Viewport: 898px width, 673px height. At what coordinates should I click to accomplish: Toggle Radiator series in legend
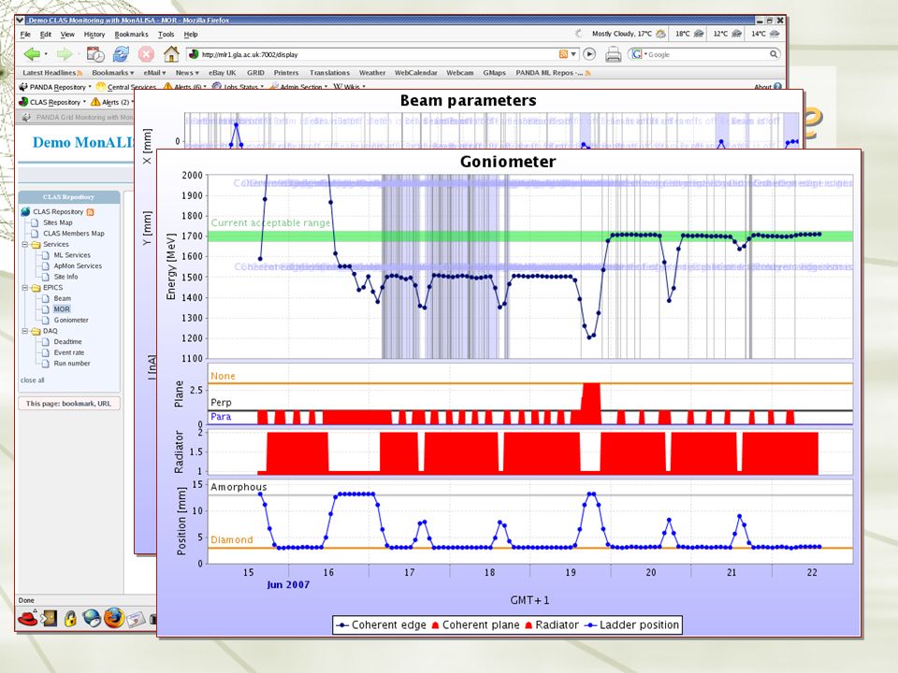(552, 625)
